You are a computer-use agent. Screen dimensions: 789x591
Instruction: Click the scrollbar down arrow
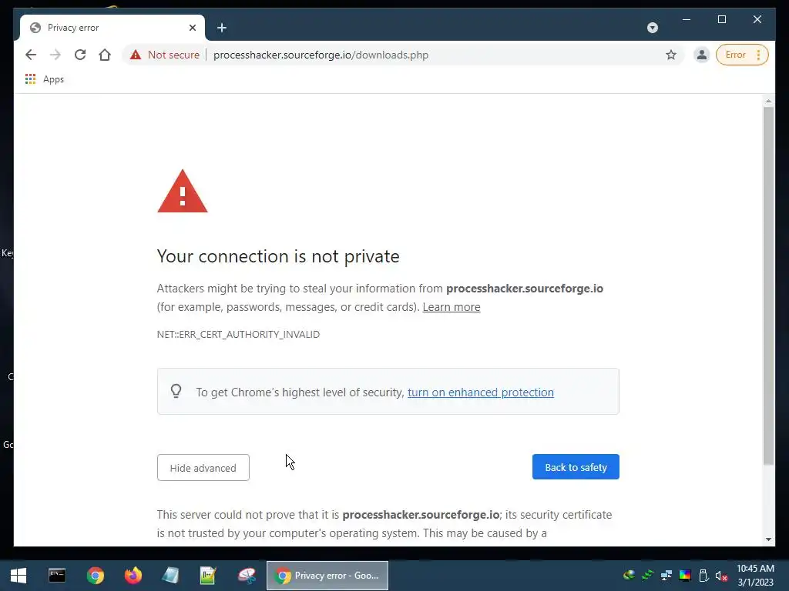point(768,539)
